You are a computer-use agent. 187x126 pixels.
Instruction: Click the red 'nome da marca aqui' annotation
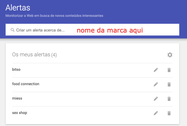pyautogui.click(x=110, y=30)
